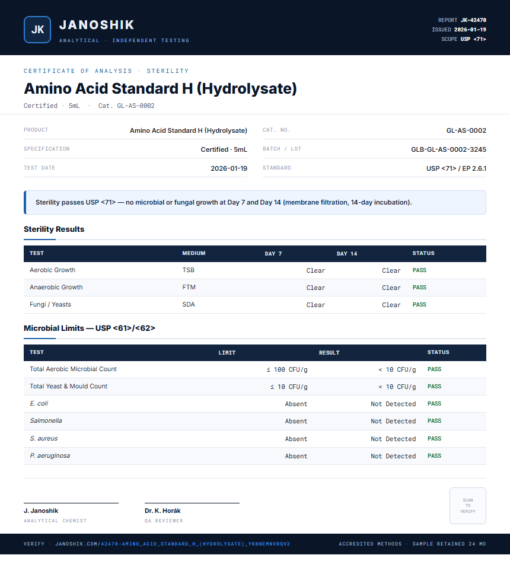Click PASS status for Fungi / Yeasts
The width and height of the screenshot is (510, 571).
click(419, 304)
